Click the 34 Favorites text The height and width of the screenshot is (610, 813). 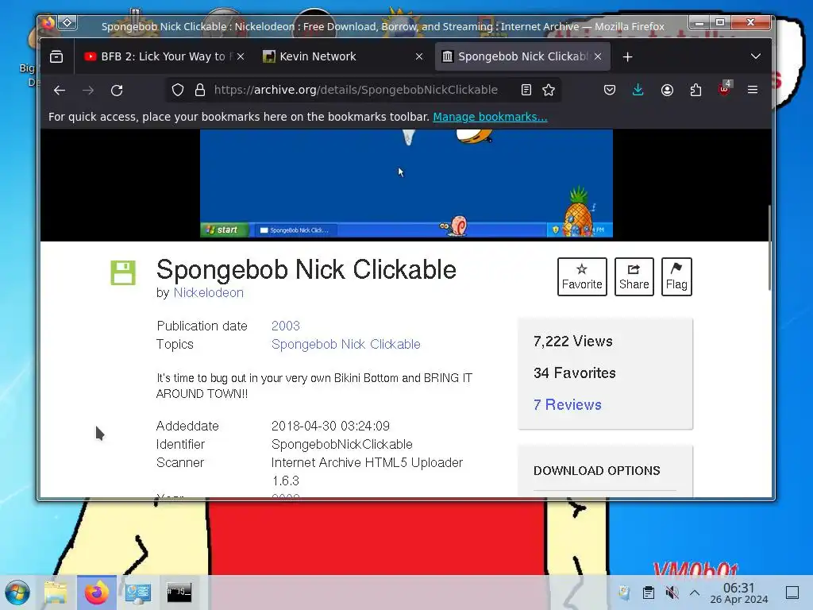(575, 373)
